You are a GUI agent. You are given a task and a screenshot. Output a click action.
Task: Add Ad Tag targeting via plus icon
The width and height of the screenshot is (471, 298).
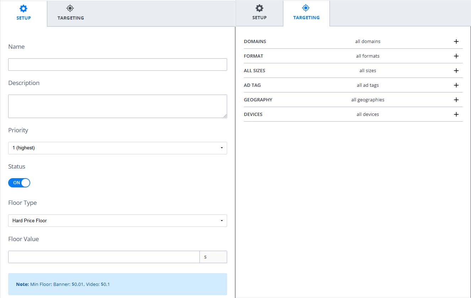(x=456, y=85)
